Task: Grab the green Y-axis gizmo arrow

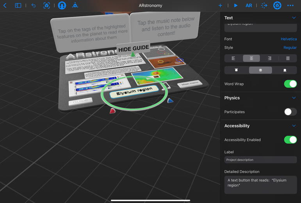Action: pyautogui.click(x=133, y=54)
